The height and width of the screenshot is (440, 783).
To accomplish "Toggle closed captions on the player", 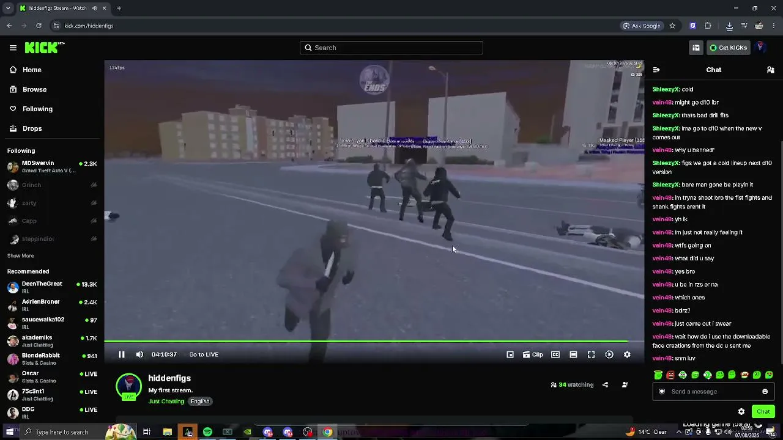I will [x=555, y=354].
